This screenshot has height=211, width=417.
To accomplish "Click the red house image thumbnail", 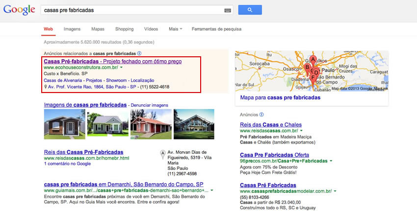I will (150, 123).
